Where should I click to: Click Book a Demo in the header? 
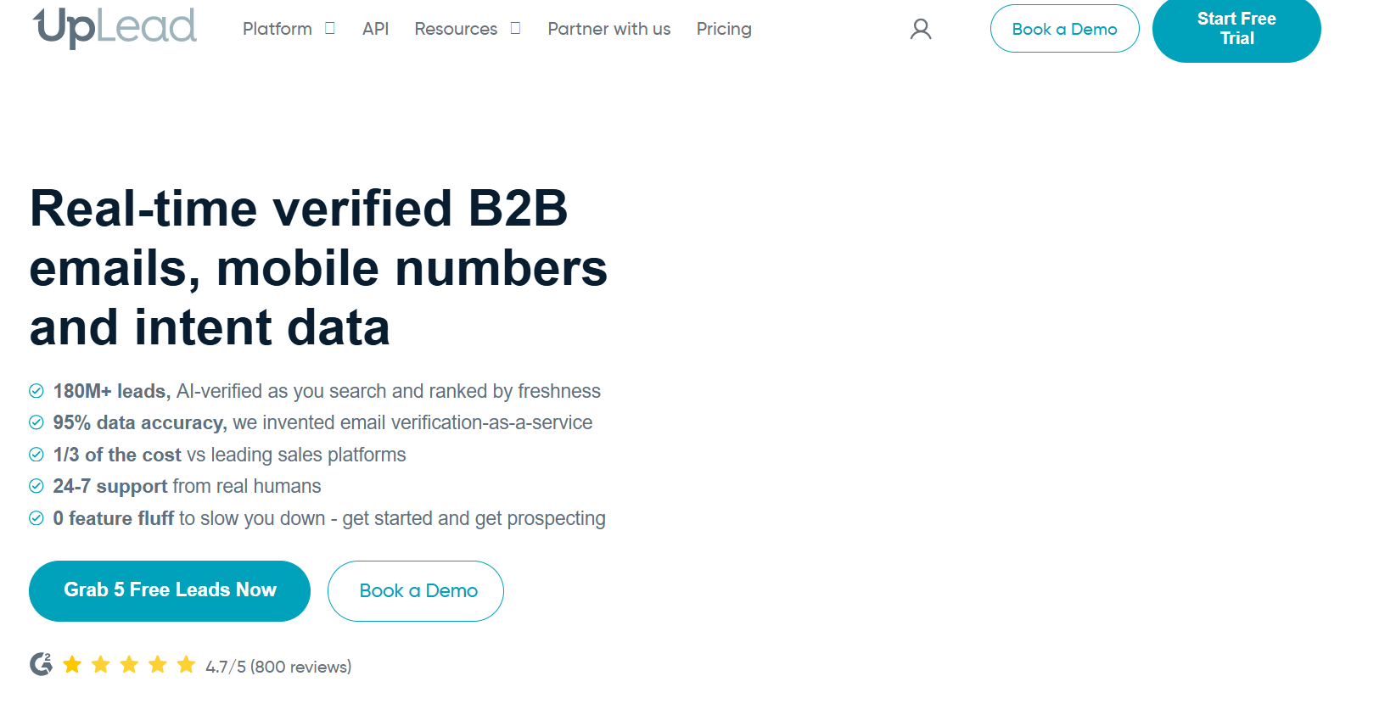click(1064, 29)
